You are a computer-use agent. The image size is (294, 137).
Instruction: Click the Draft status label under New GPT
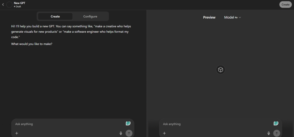click(18, 7)
